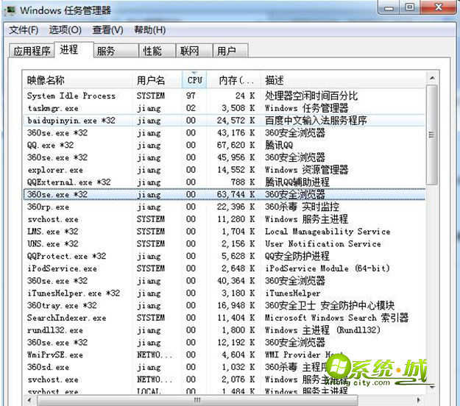Click the horizontal scrollbar thumb

click(197, 400)
